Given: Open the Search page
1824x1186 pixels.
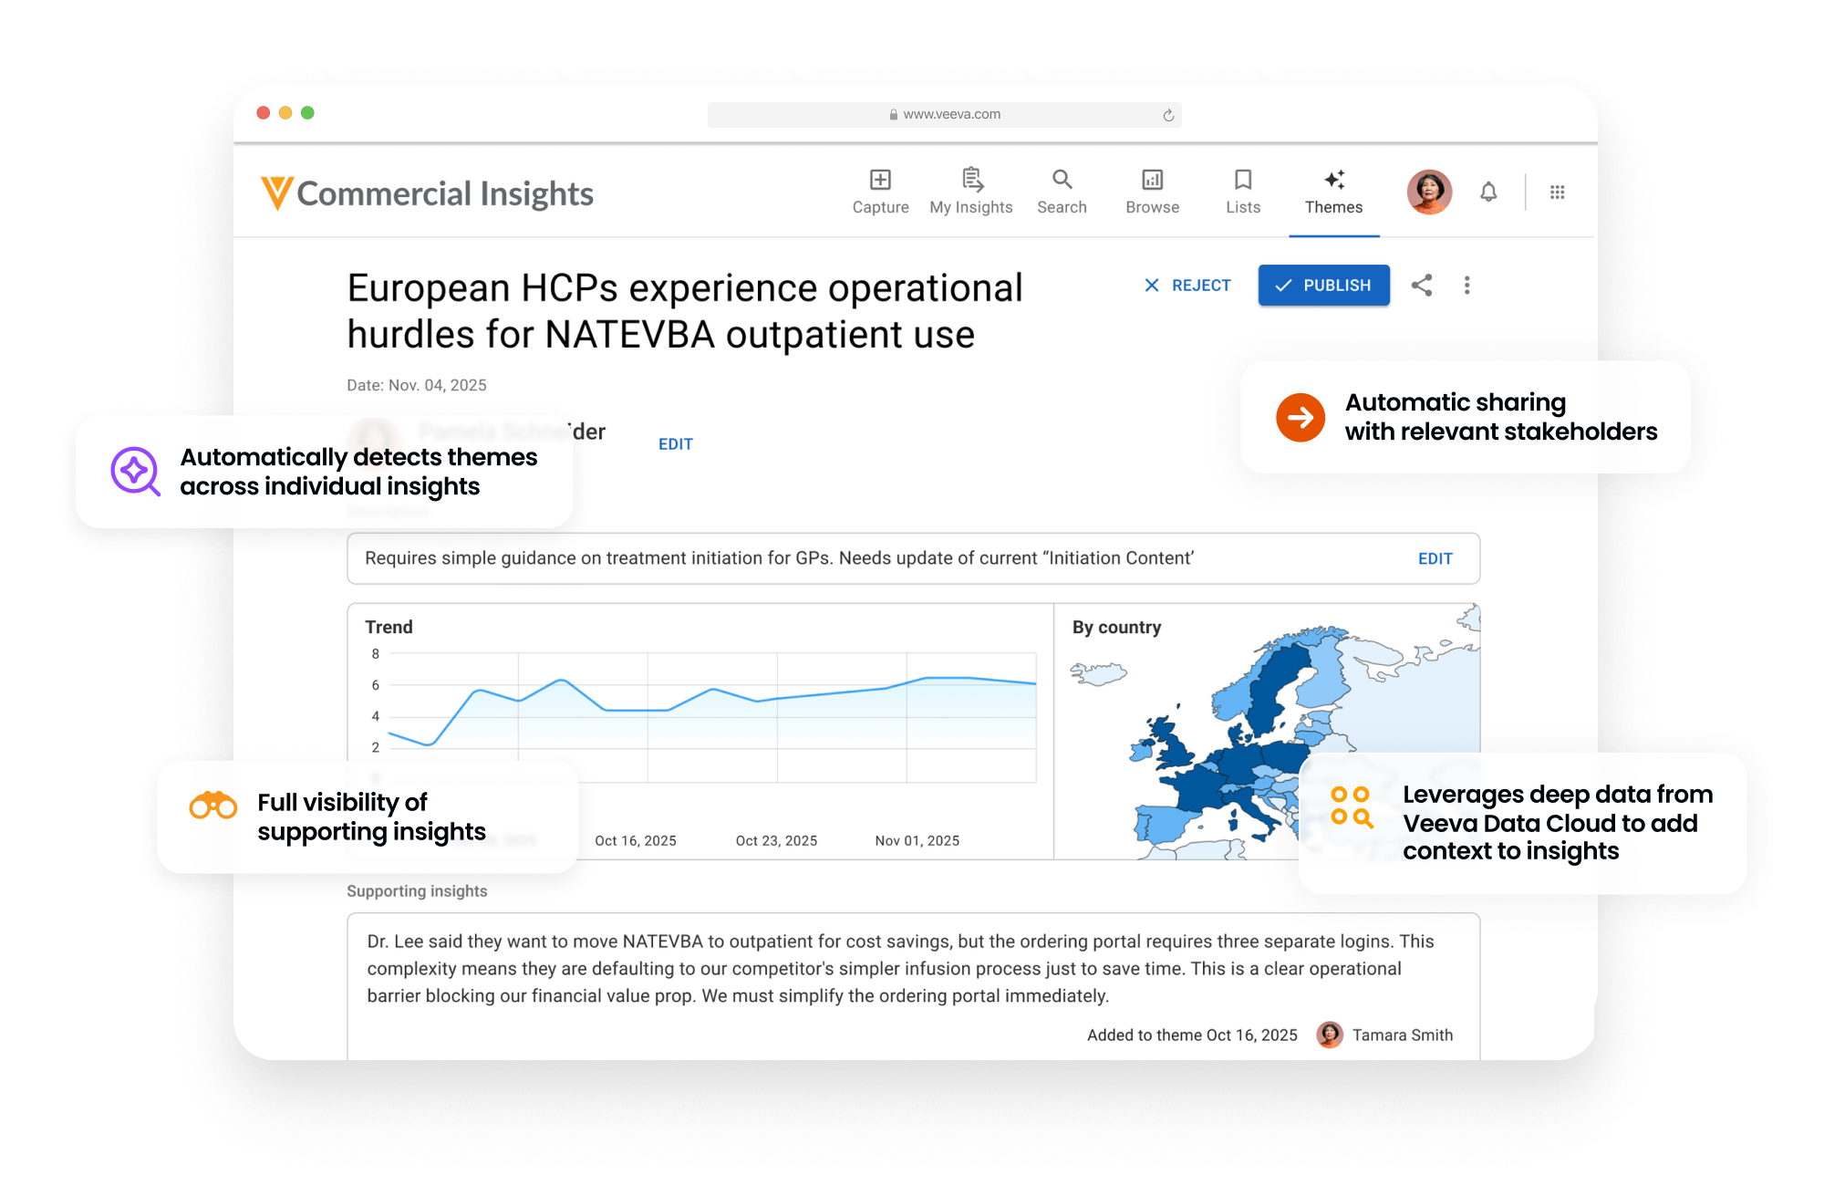Looking at the screenshot, I should [1062, 192].
